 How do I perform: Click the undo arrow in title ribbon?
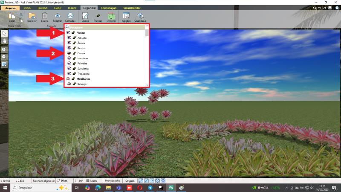tap(320, 8)
